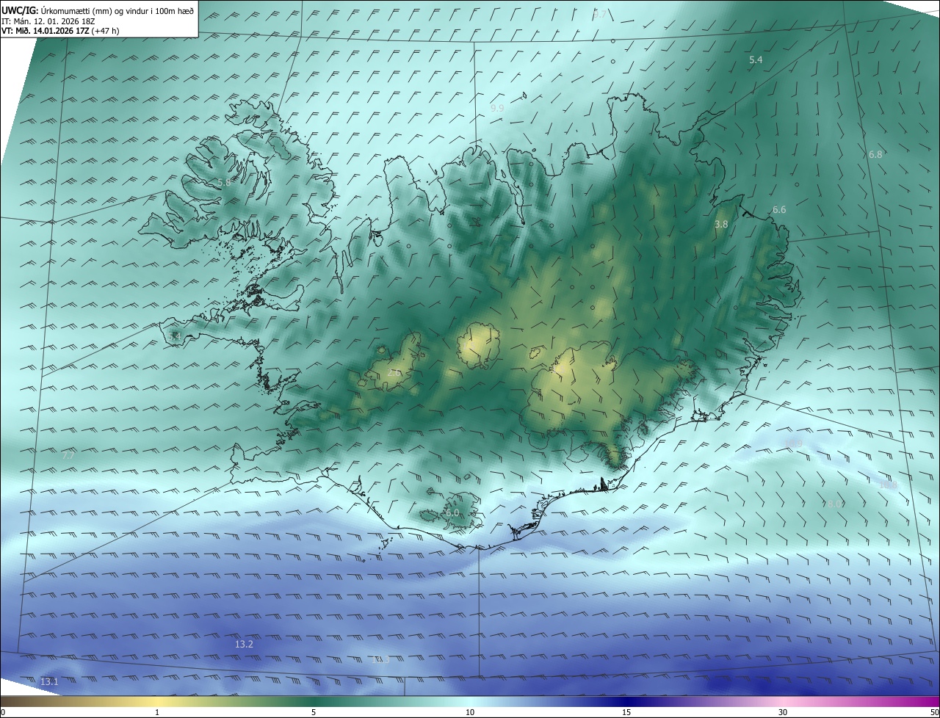
Task: Click the 50 tick label on the colorbar
Action: (934, 712)
